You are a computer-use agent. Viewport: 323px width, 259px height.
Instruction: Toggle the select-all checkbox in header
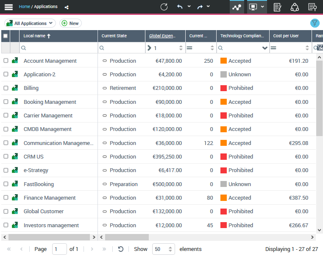point(6,36)
